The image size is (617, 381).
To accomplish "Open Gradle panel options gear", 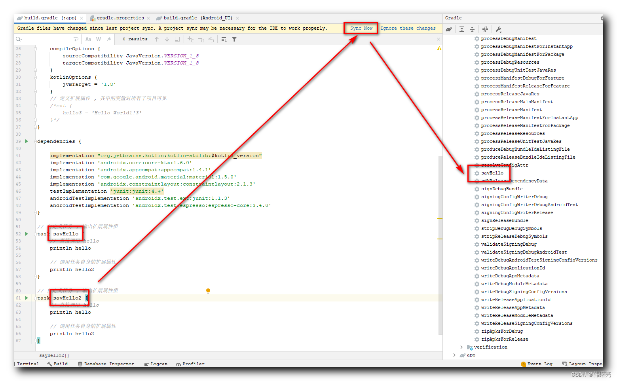I will [x=602, y=18].
